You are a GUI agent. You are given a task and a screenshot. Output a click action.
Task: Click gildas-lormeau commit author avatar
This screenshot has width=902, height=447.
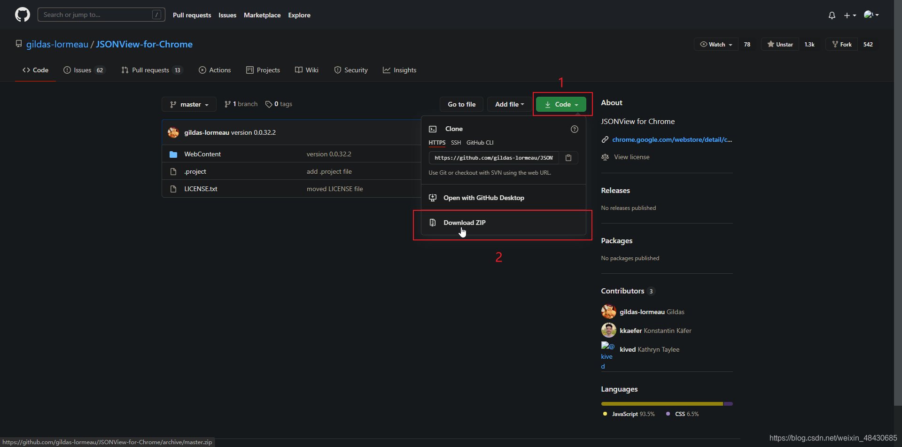[173, 132]
